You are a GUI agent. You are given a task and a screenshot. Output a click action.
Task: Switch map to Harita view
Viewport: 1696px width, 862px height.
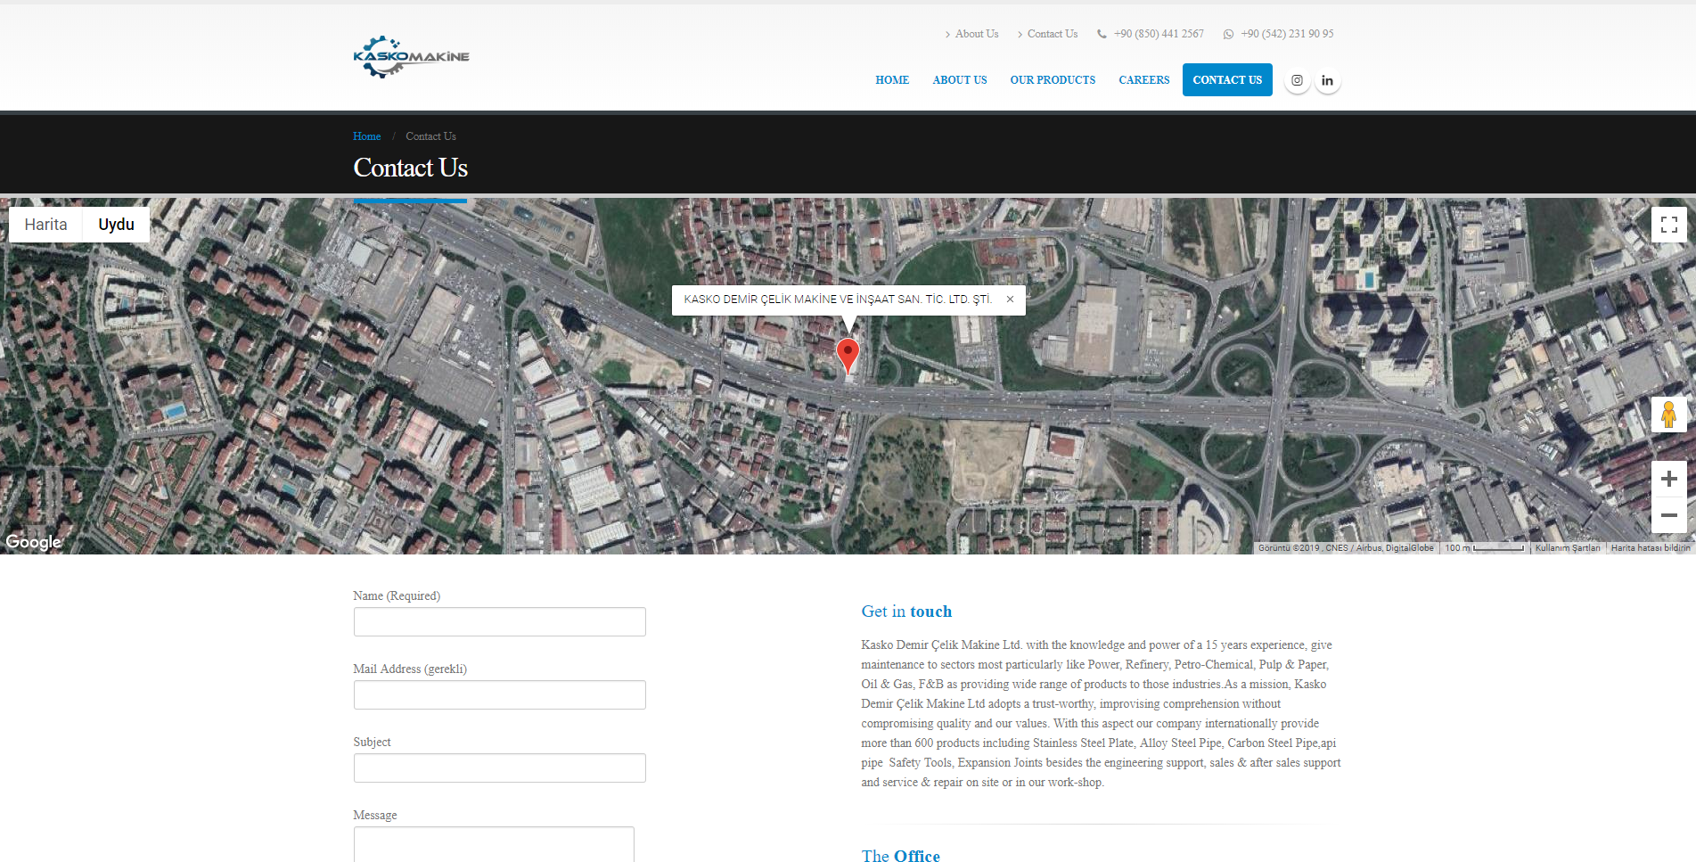[x=45, y=225]
